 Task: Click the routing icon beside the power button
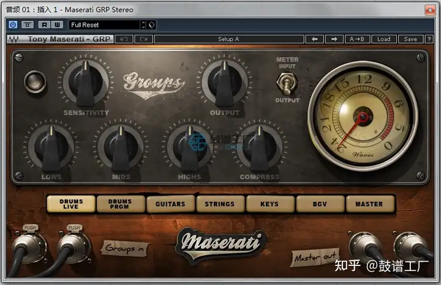pyautogui.click(x=28, y=24)
